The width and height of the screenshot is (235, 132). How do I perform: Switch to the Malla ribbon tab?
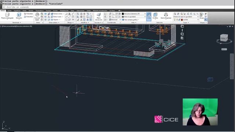pyautogui.click(x=24, y=11)
